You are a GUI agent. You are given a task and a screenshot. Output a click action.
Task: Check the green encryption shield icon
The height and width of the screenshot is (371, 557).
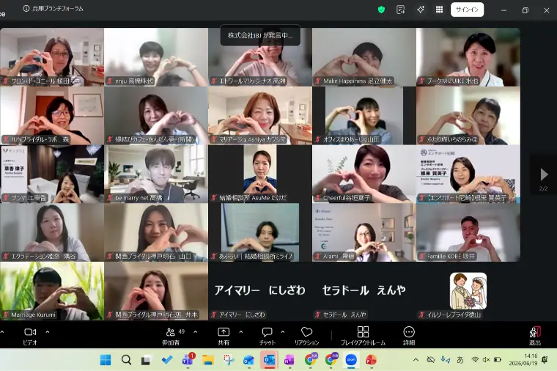pos(382,10)
